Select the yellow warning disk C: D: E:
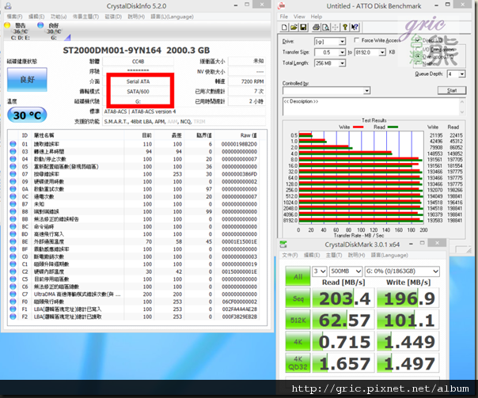This screenshot has width=478, height=398. (18, 32)
